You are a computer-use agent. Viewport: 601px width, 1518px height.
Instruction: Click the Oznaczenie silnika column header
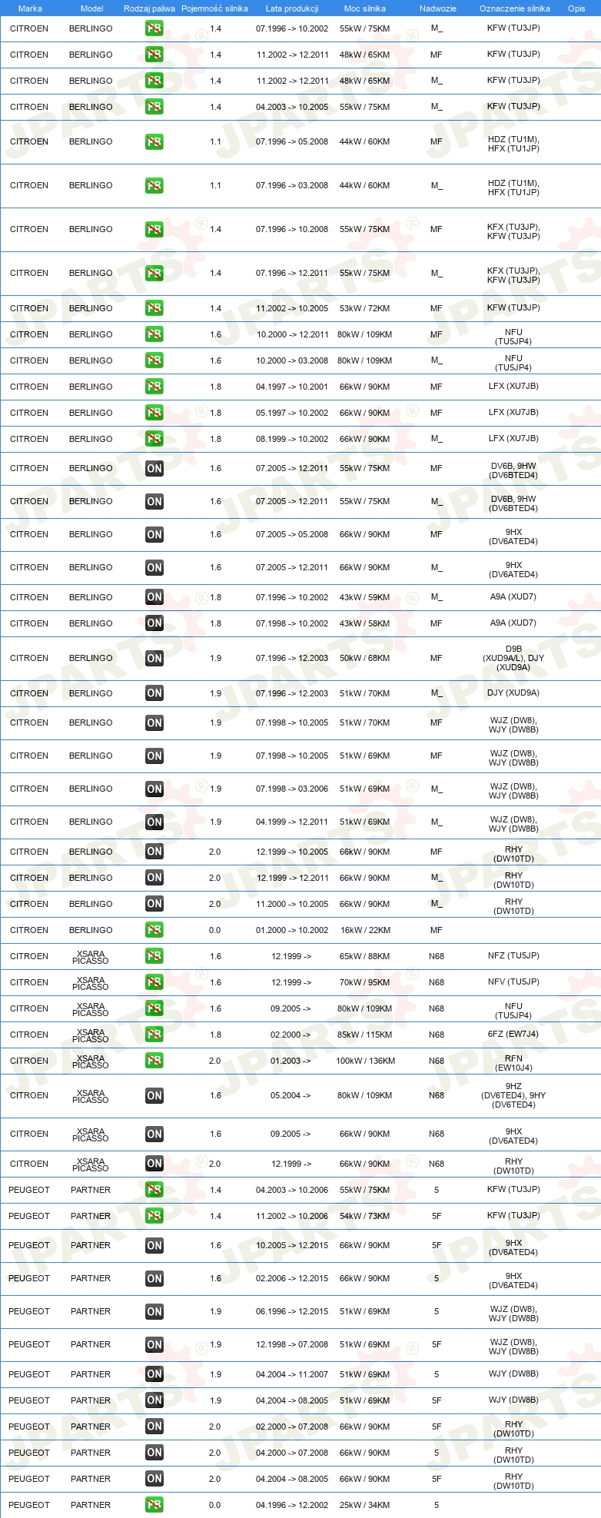(x=515, y=8)
